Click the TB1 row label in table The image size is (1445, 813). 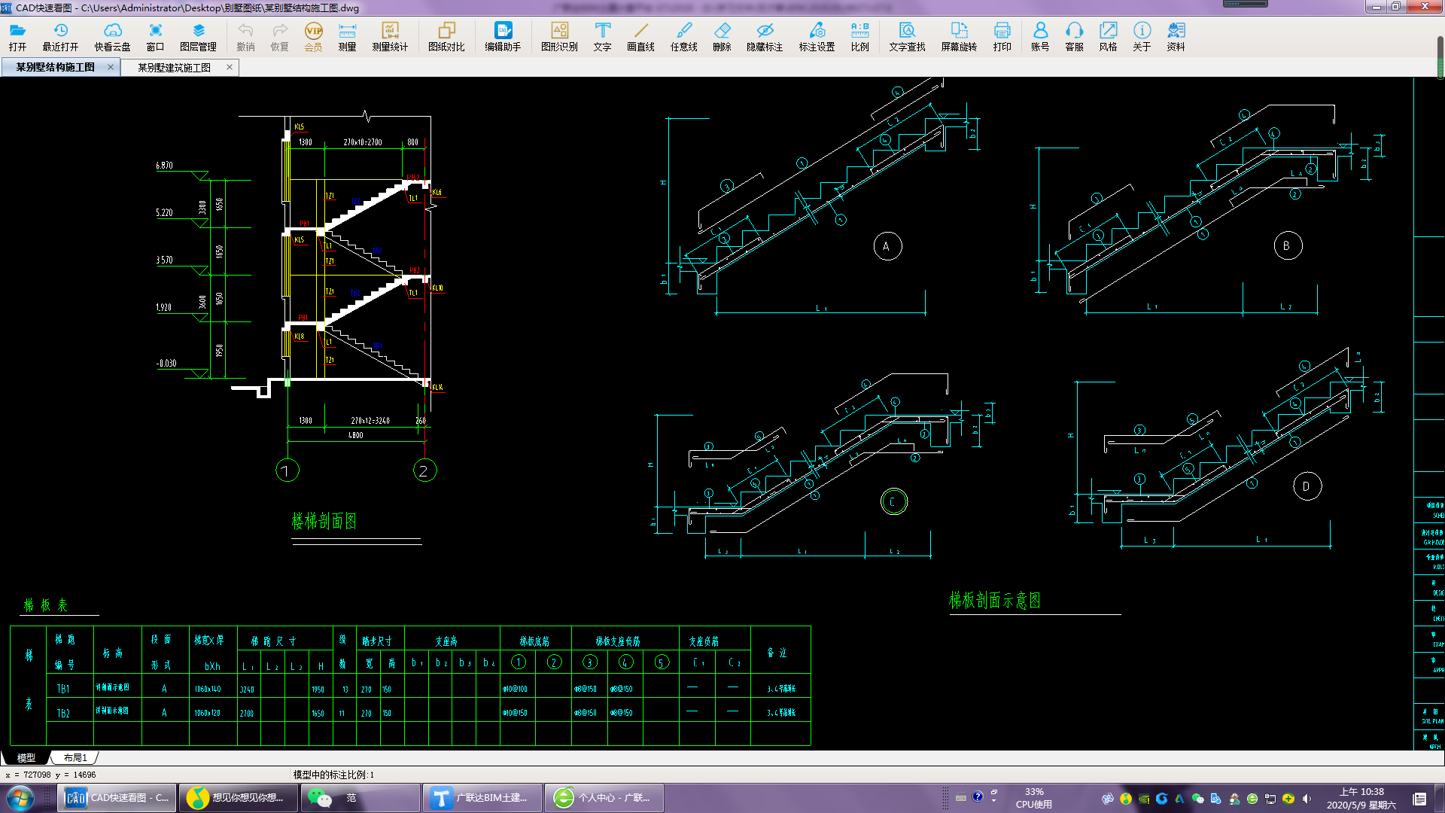pos(63,689)
